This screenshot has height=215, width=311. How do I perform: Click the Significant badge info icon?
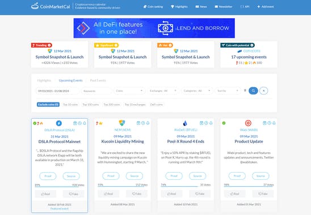(x=116, y=45)
